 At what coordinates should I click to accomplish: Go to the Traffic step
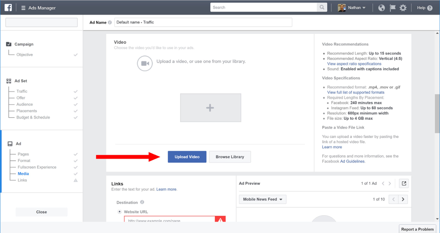point(22,91)
